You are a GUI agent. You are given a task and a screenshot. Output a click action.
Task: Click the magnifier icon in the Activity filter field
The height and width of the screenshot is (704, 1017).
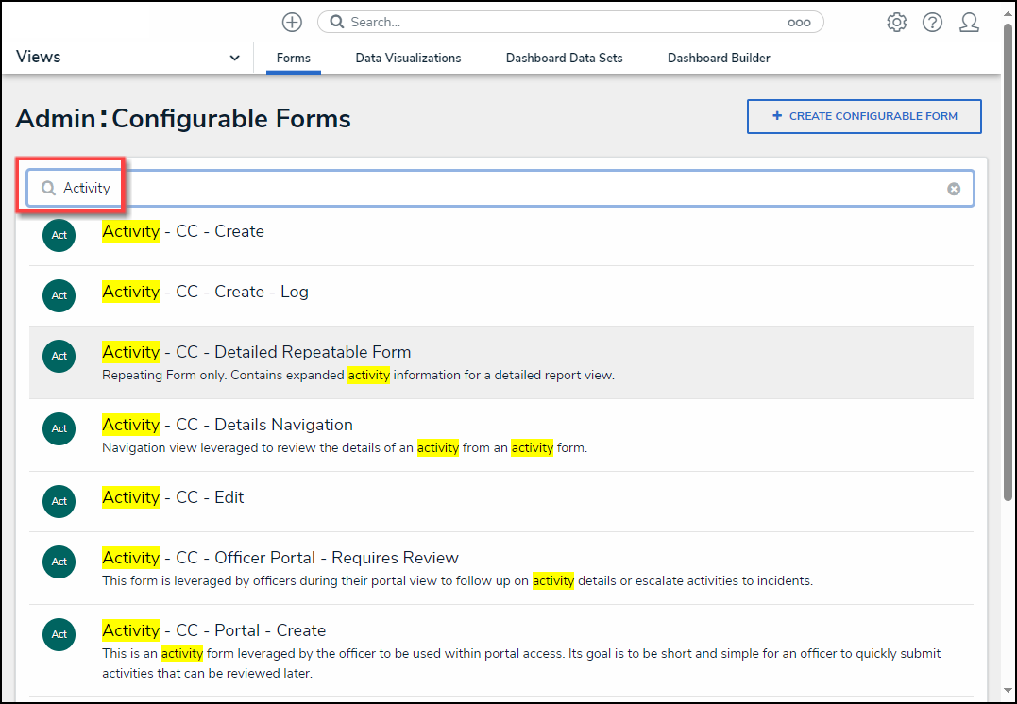pos(49,189)
